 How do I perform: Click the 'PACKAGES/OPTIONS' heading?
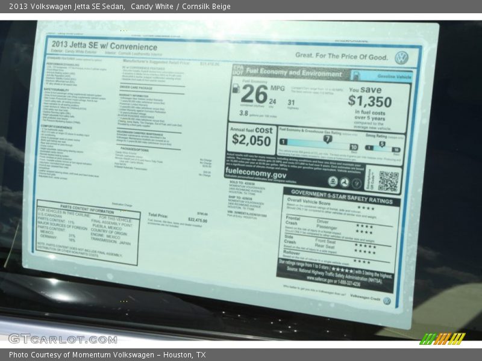[134, 150]
